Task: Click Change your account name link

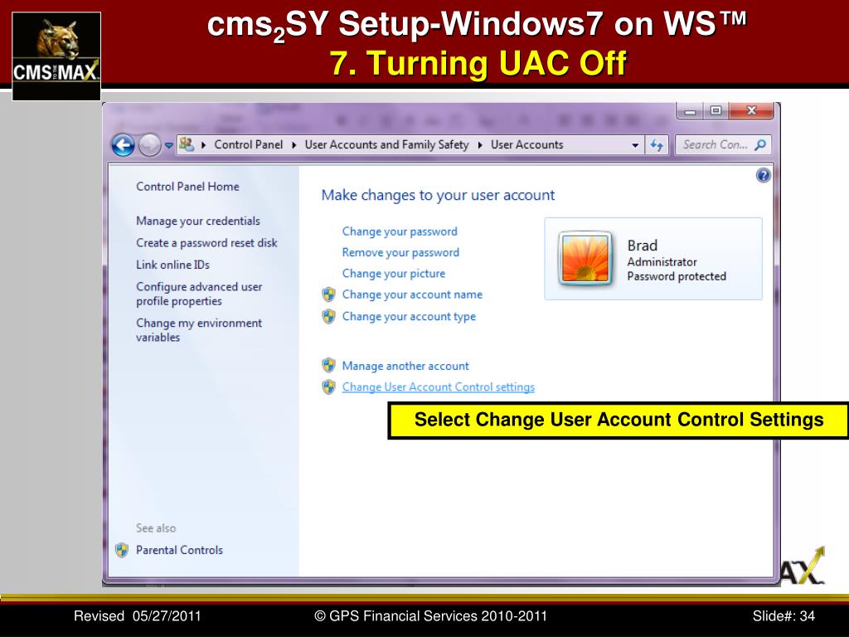Action: tap(412, 294)
